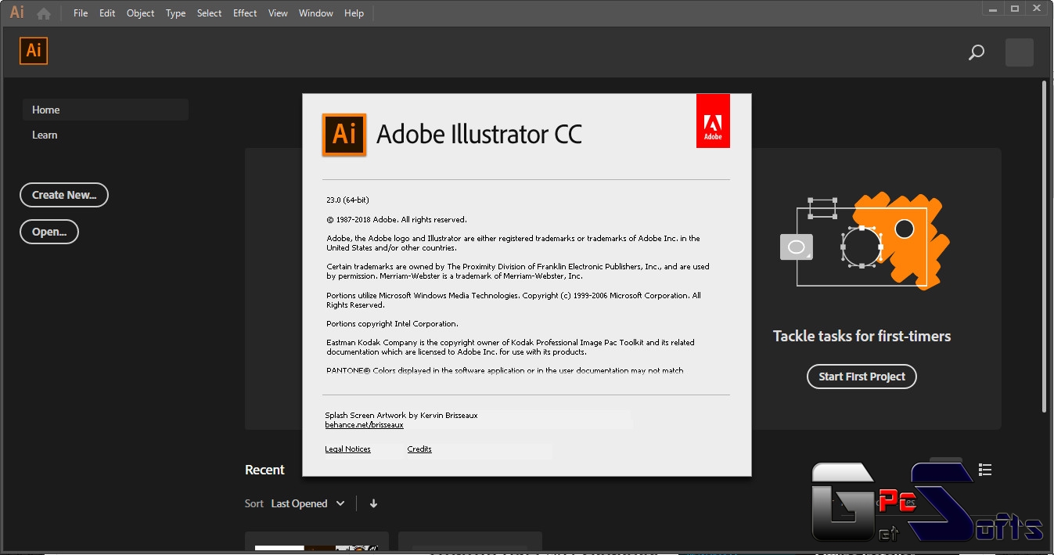The height and width of the screenshot is (555, 1054).
Task: Open the behance.net/brisseaux link
Action: [x=364, y=425]
